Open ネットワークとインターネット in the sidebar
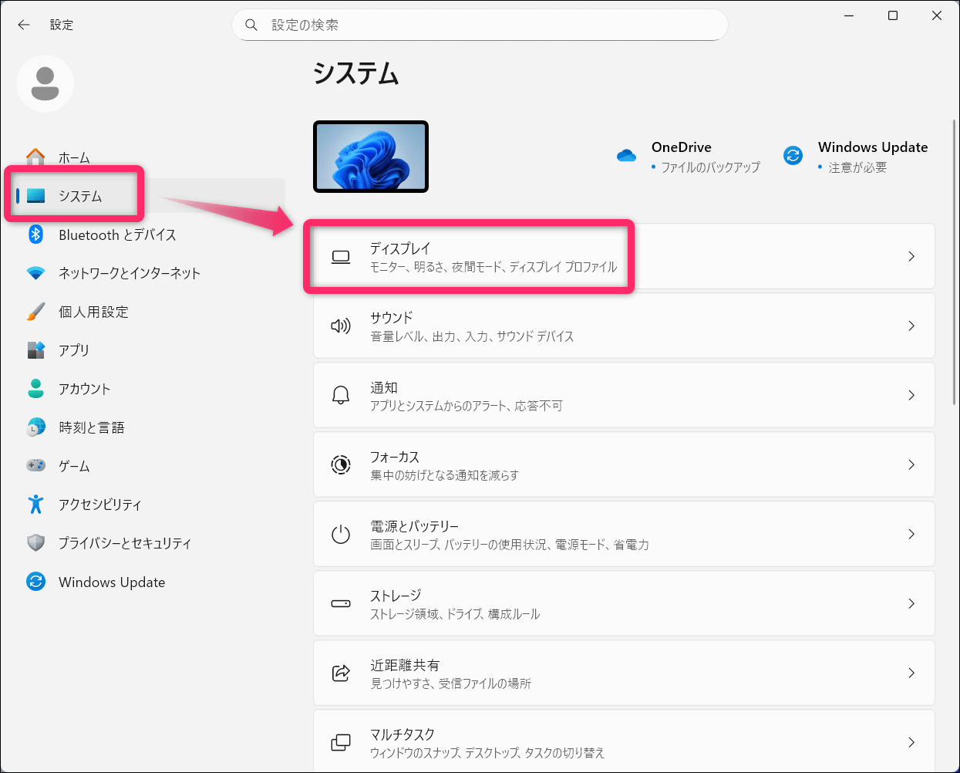This screenshot has height=773, width=960. (x=129, y=273)
